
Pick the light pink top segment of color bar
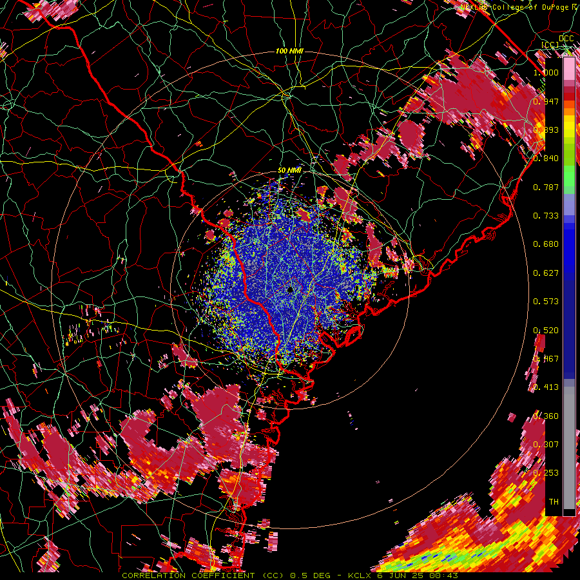(569, 69)
